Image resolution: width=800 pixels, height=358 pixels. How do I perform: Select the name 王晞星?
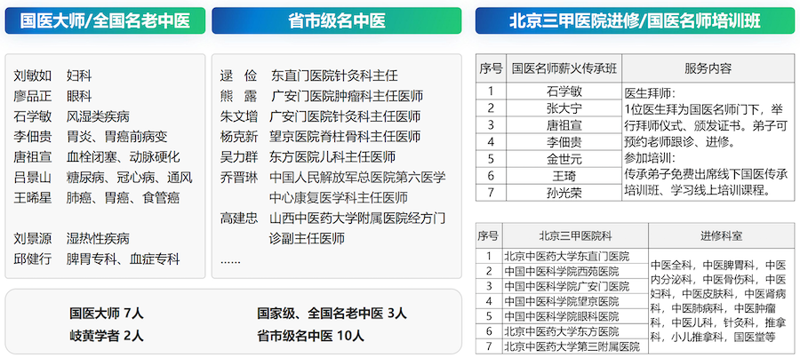click(x=33, y=198)
